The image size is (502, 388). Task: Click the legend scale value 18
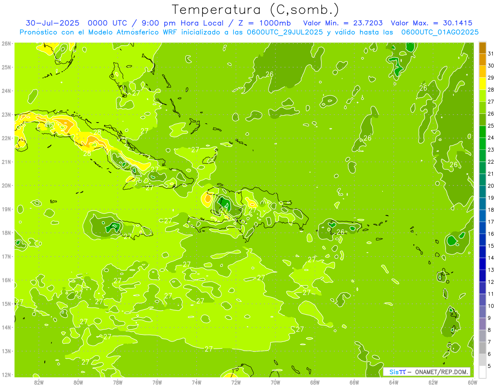click(491, 210)
